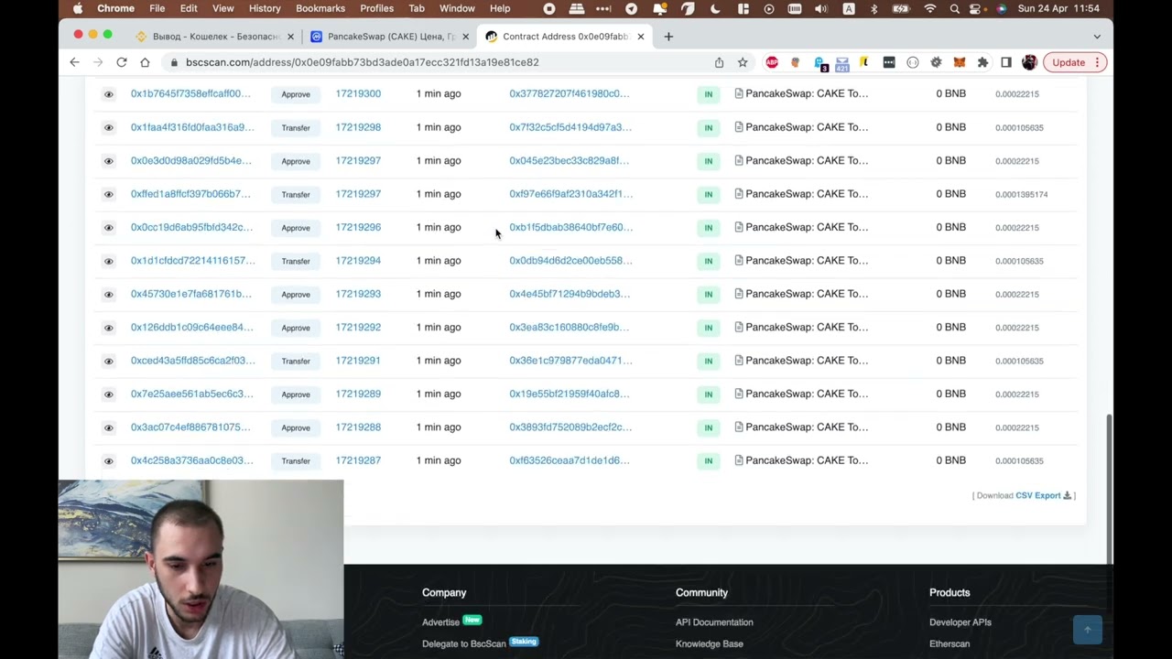The width and height of the screenshot is (1172, 659).
Task: Reload the BscScan page
Action: click(121, 62)
